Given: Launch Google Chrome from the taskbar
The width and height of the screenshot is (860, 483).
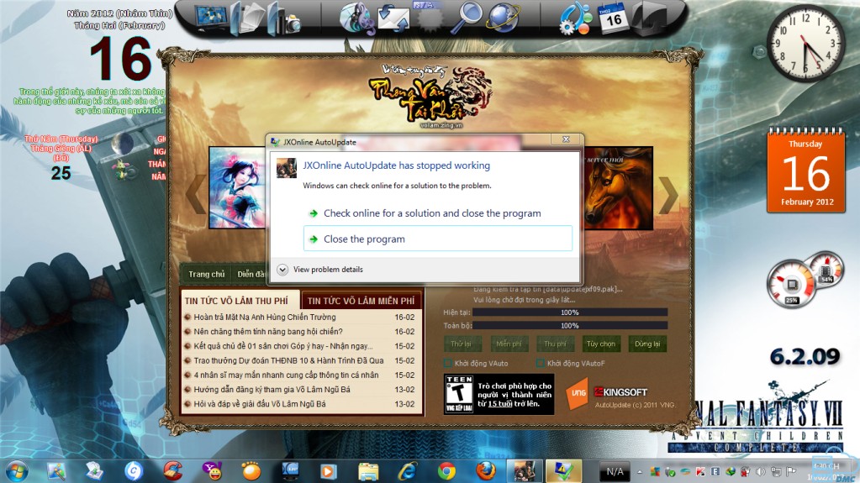Looking at the screenshot, I should pos(446,470).
